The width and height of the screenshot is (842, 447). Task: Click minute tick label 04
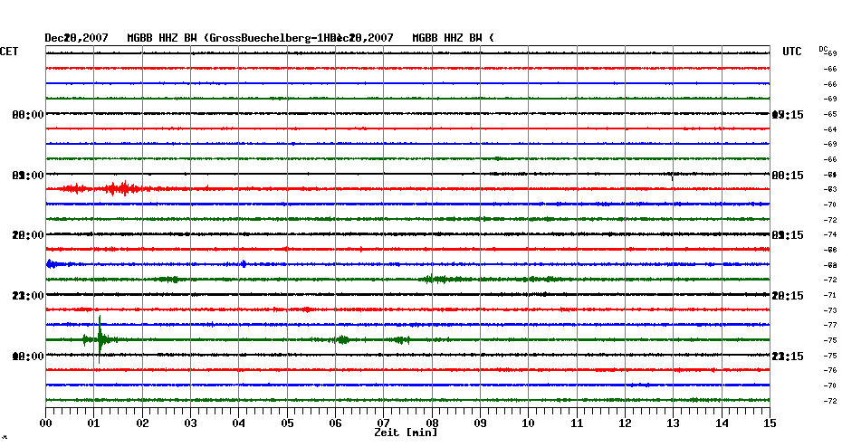coord(239,423)
